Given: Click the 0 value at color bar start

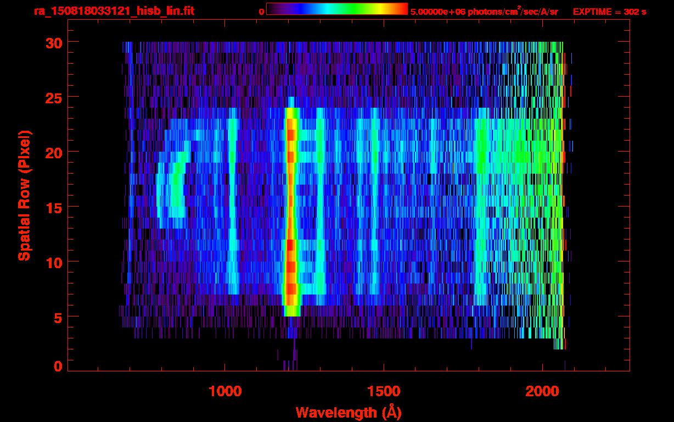Looking at the screenshot, I should pos(261,12).
